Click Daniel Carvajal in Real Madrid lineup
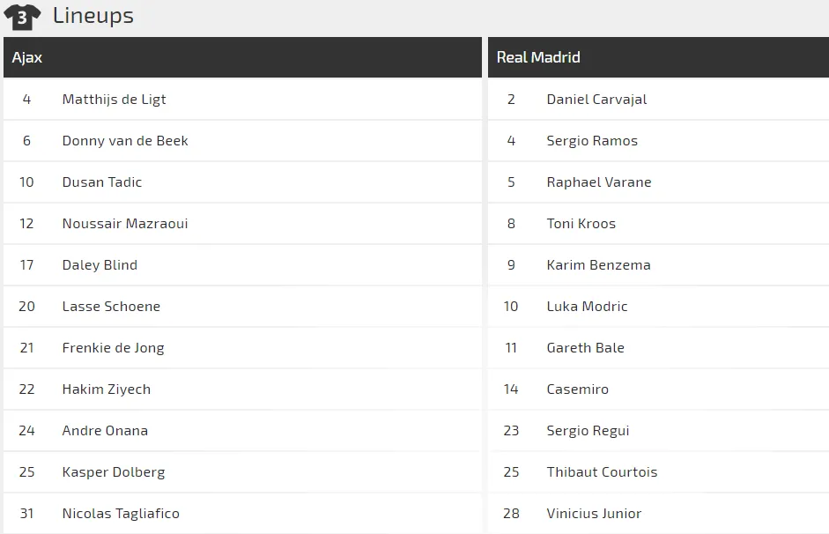The image size is (829, 534). [596, 100]
